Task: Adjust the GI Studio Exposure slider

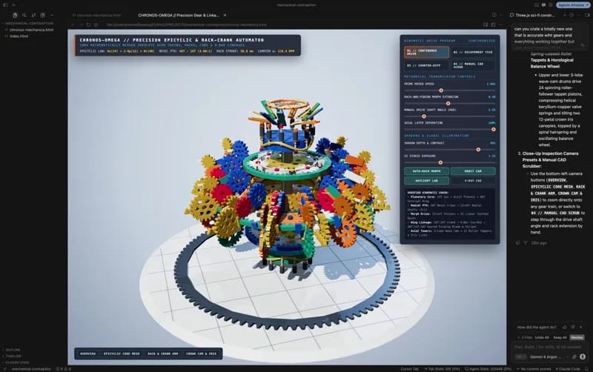Action: [450, 162]
